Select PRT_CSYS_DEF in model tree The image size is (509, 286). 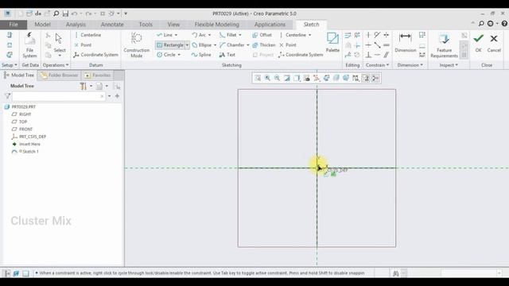click(x=29, y=137)
